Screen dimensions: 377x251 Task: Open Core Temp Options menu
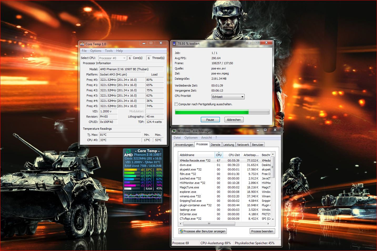pos(96,51)
